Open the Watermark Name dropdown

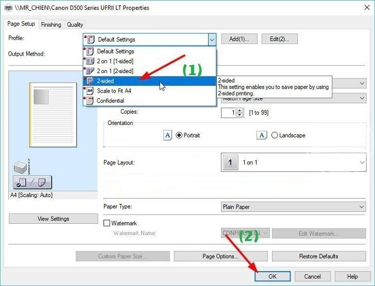(245, 233)
